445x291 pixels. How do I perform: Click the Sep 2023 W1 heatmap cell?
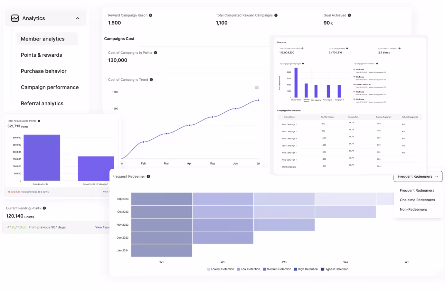[162, 199]
